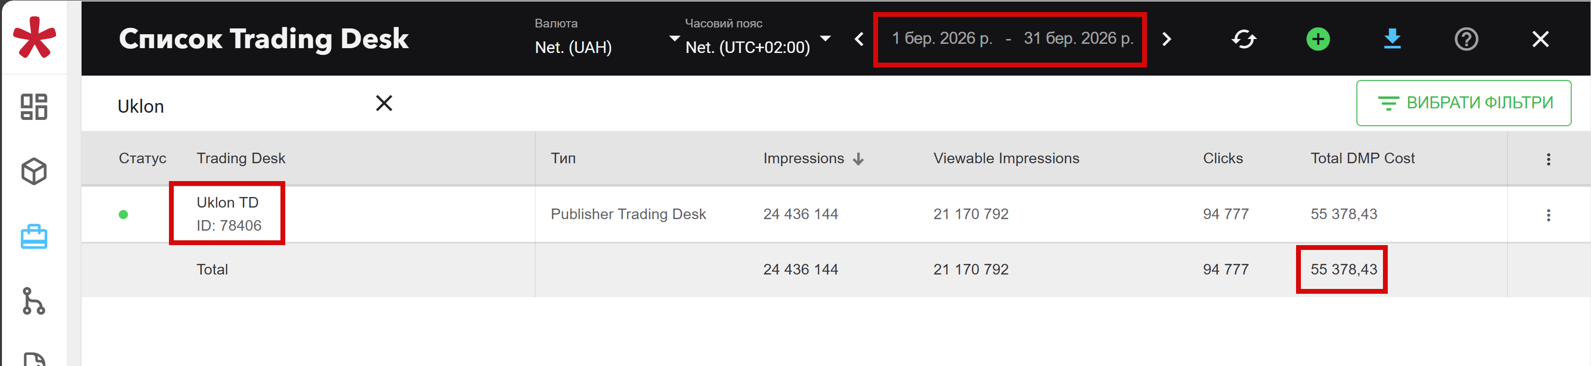Screen dimensions: 1591x366
Task: Open the dashboard grid sidebar icon
Action: (34, 106)
